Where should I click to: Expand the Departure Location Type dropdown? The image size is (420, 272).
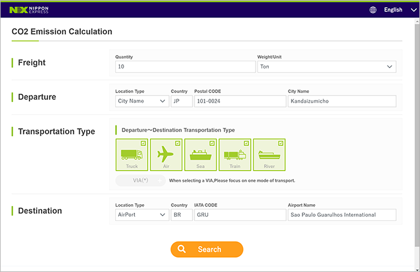coord(142,101)
